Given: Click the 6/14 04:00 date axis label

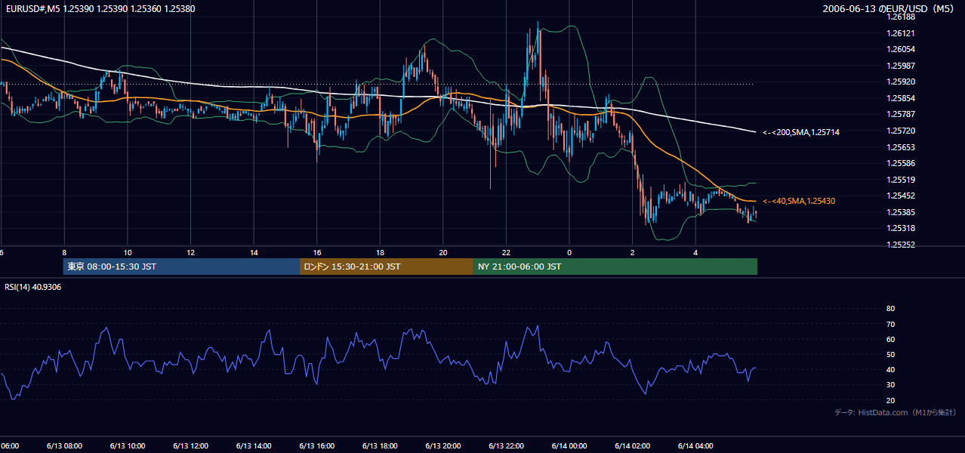Looking at the screenshot, I should [x=695, y=445].
